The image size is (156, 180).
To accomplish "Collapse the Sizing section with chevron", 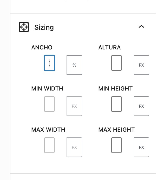I will pos(141,27).
